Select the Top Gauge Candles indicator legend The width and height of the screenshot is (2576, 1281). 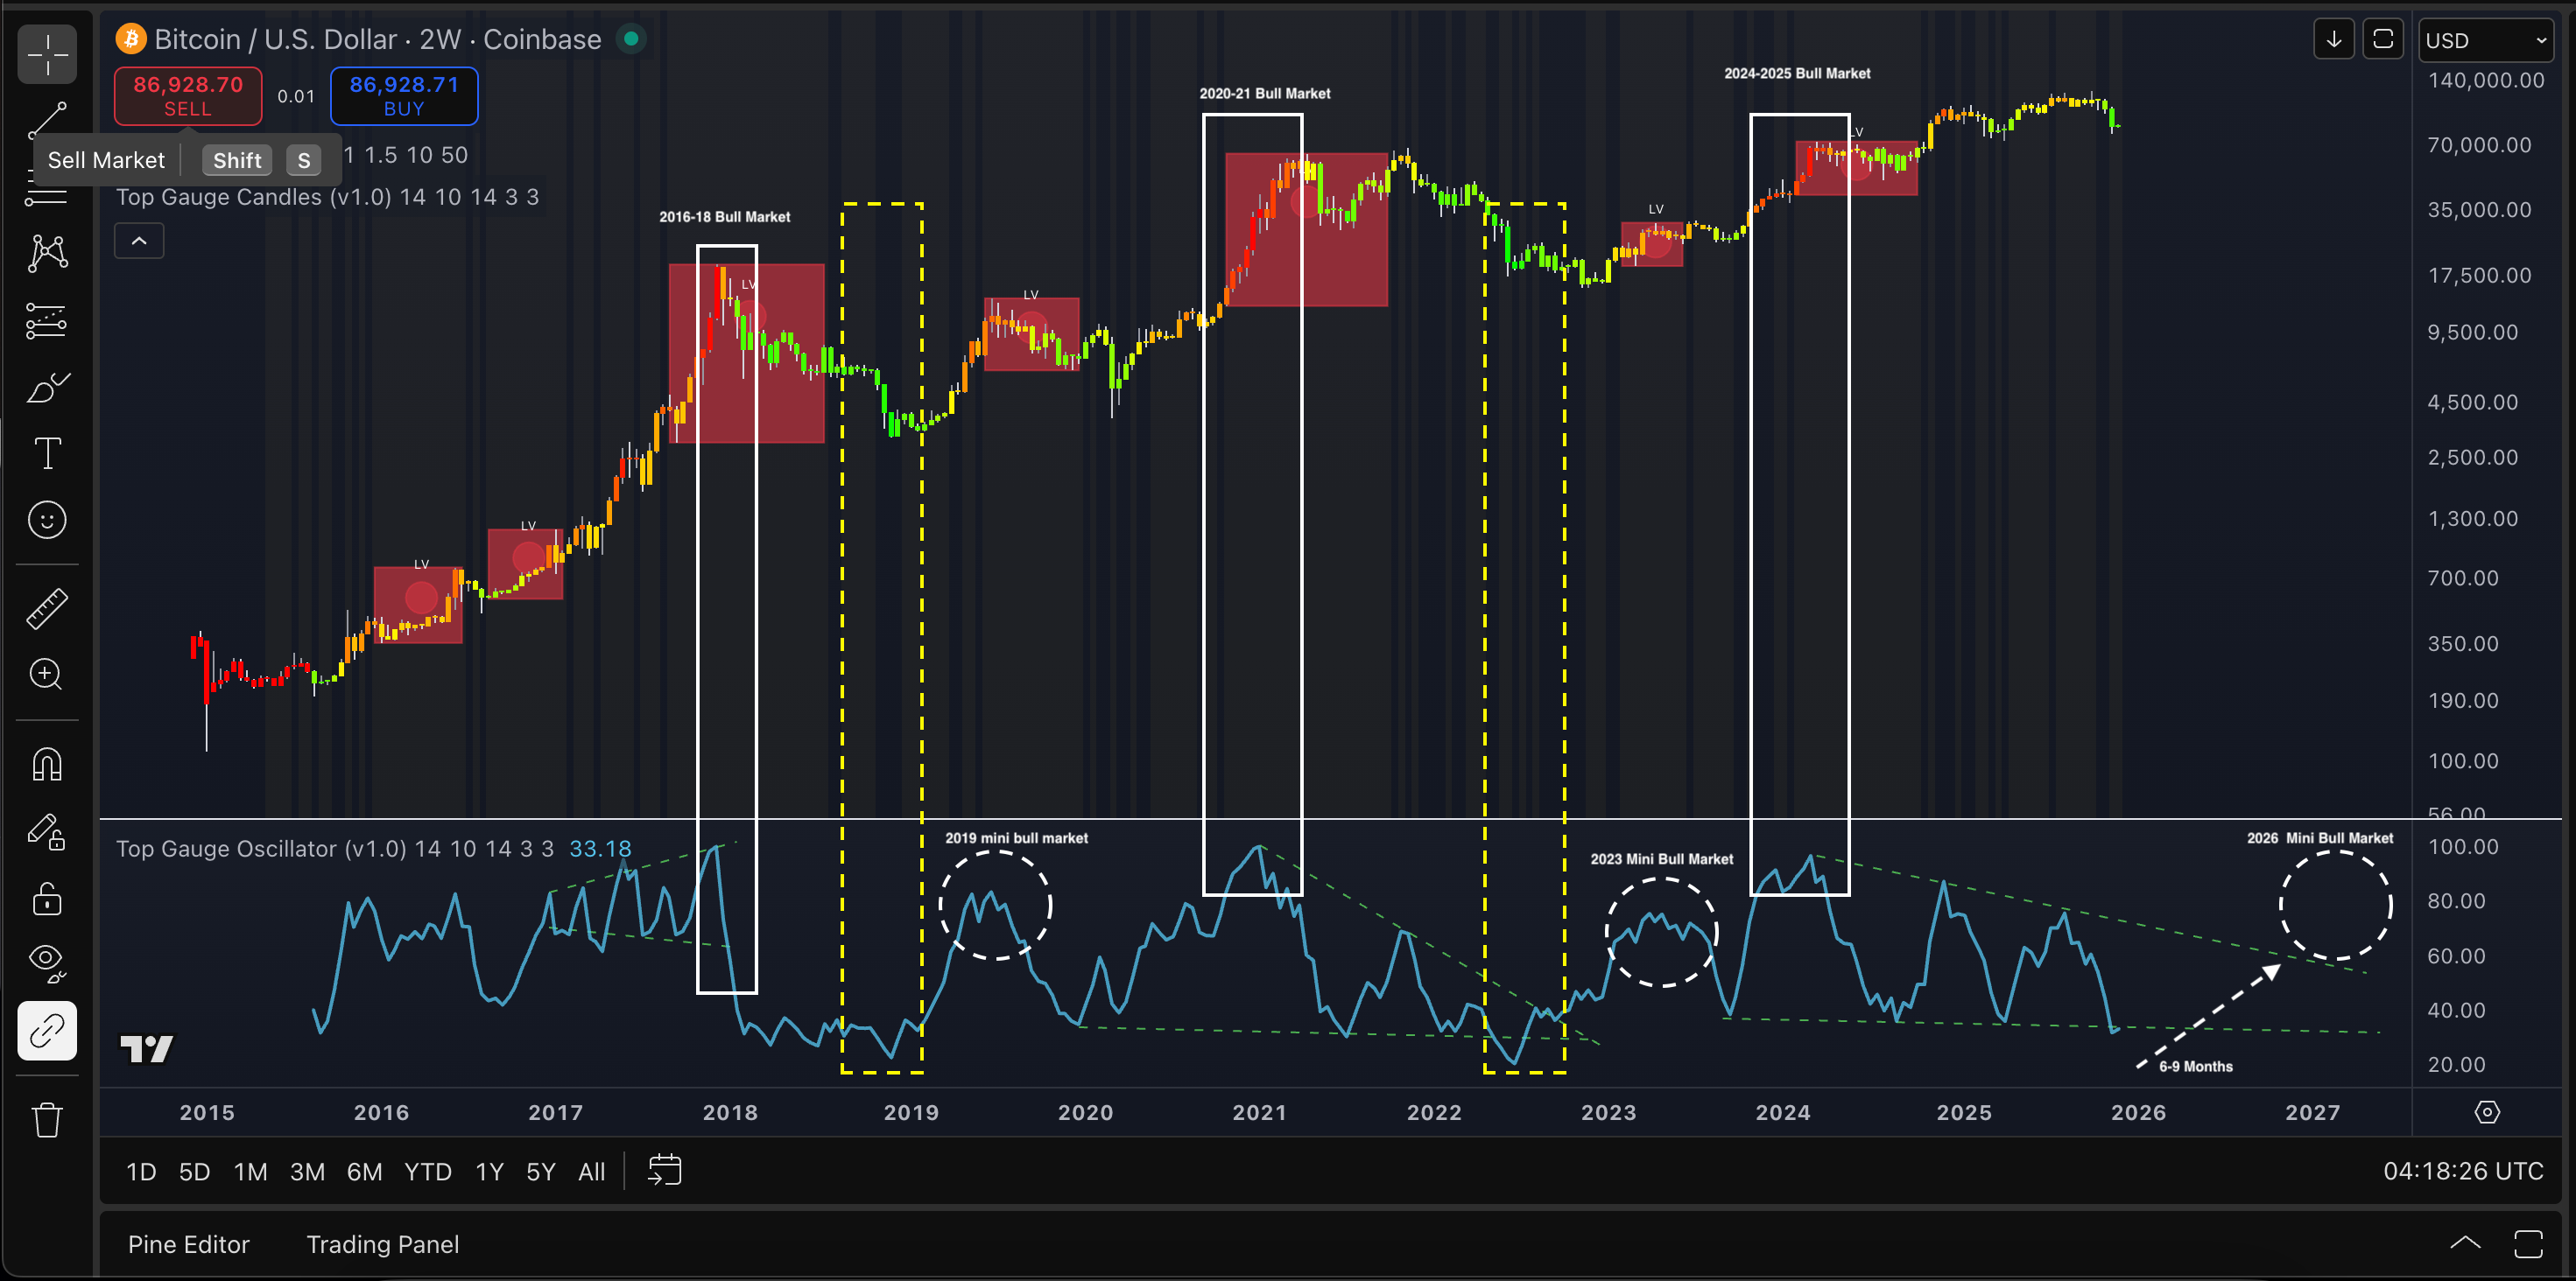click(327, 197)
